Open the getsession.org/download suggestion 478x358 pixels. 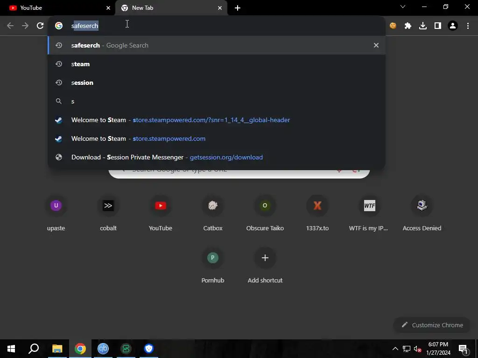pyautogui.click(x=217, y=157)
